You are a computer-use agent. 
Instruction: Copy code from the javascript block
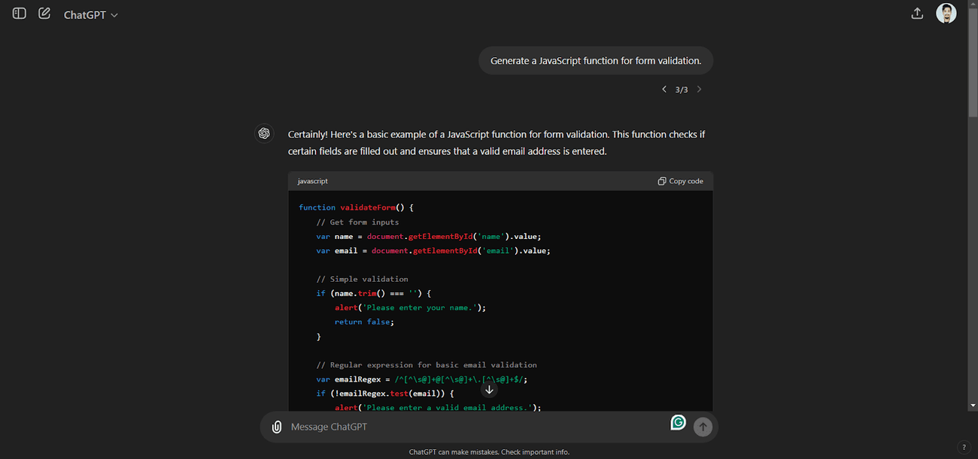pos(681,181)
